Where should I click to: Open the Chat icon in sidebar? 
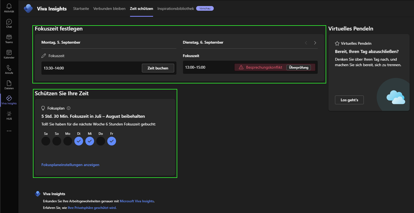pos(9,22)
